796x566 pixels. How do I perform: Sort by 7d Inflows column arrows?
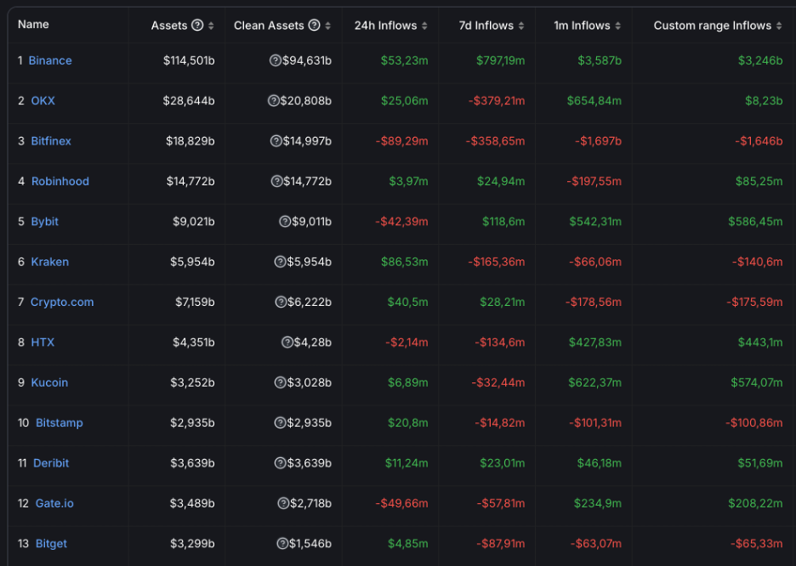(521, 26)
